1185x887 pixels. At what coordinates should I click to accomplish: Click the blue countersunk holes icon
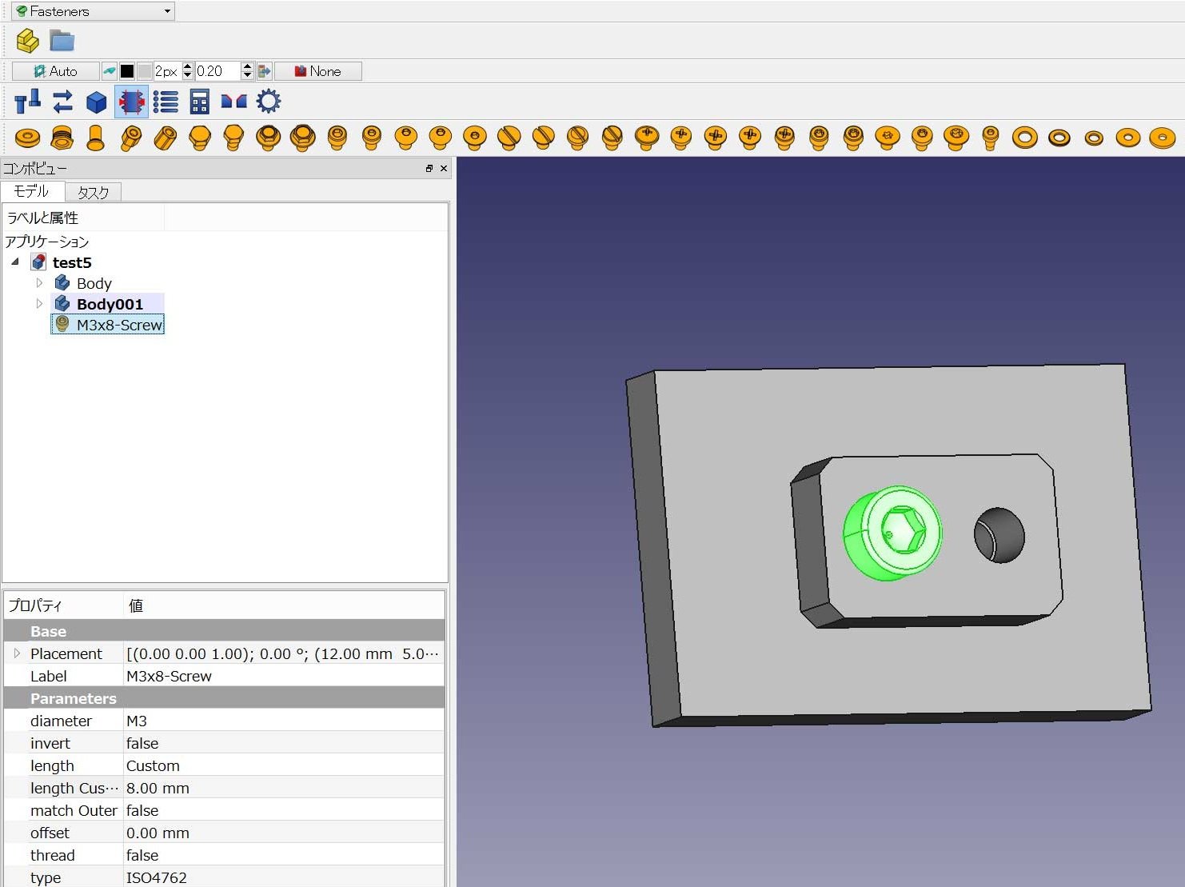coord(233,102)
